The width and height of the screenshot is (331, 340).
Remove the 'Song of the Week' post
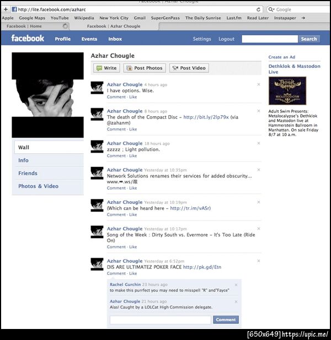pyautogui.click(x=259, y=228)
